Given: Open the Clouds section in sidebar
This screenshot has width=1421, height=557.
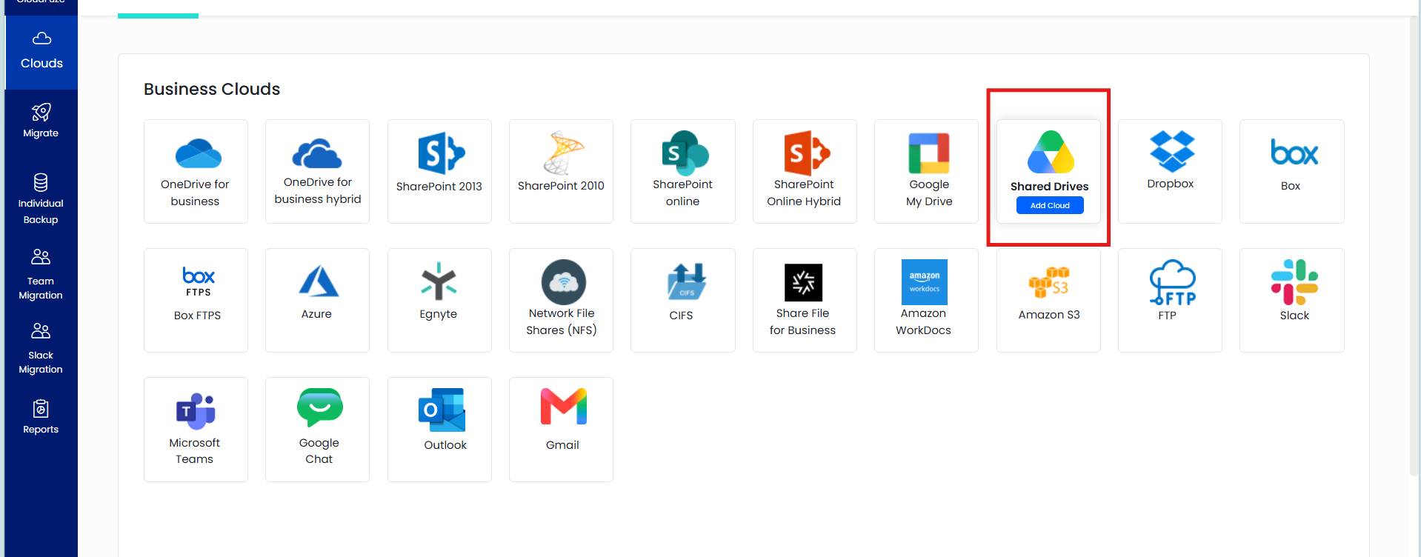Looking at the screenshot, I should tap(41, 52).
